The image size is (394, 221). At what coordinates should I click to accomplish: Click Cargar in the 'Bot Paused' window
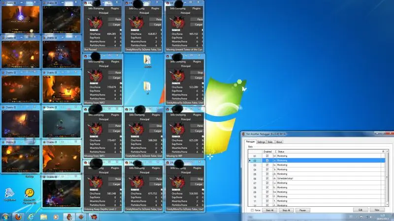pos(115,25)
